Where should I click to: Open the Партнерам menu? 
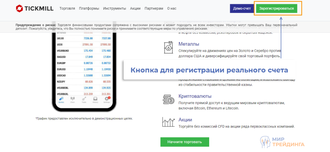pos(154,8)
